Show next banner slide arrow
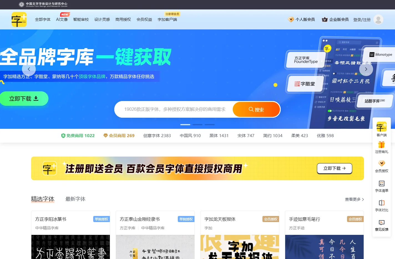Image resolution: width=395 pixels, height=259 pixels. (x=366, y=69)
